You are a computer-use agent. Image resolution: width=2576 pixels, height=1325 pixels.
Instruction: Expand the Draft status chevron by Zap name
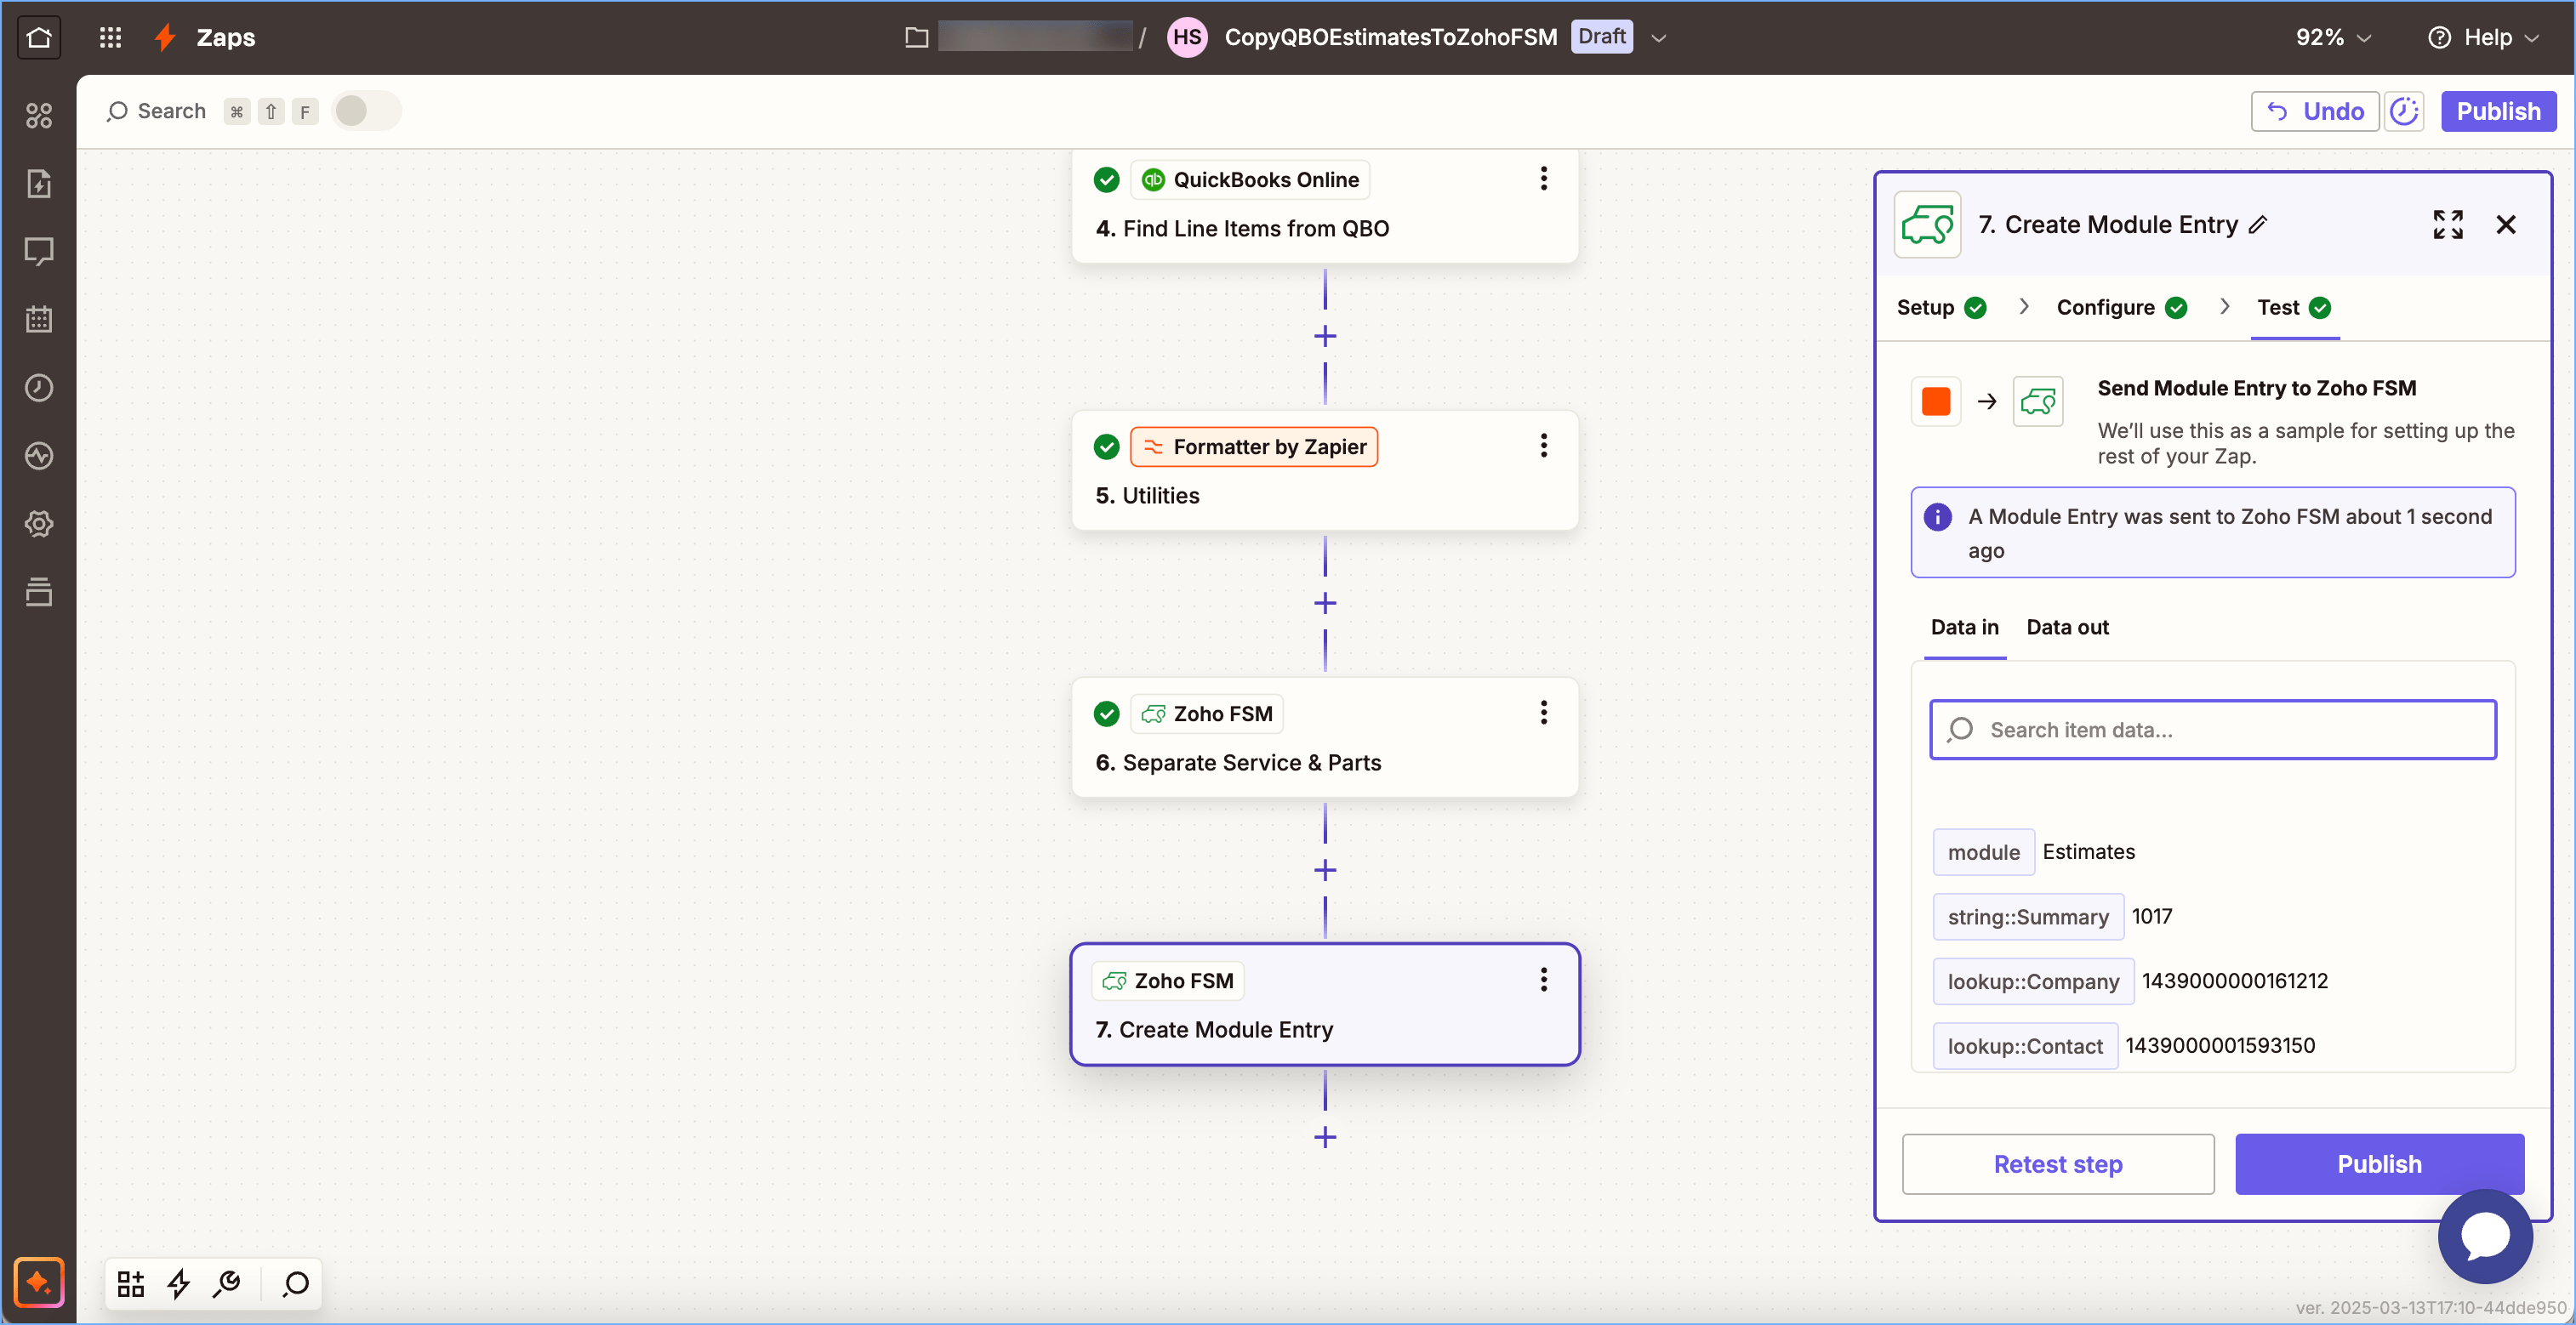pyautogui.click(x=1659, y=38)
